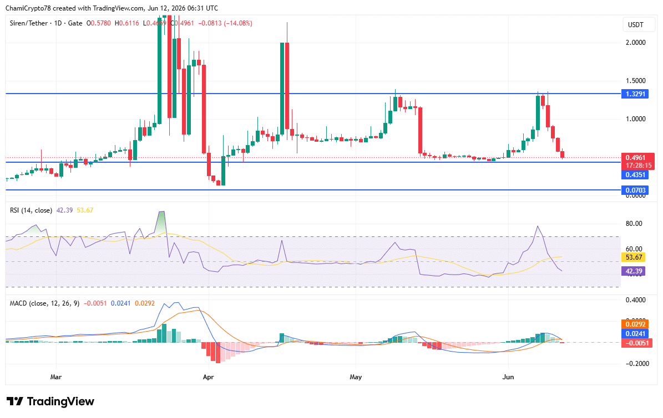Click the RSI value 53.67 axis label
Screen dimensions: 663x418
click(634, 257)
